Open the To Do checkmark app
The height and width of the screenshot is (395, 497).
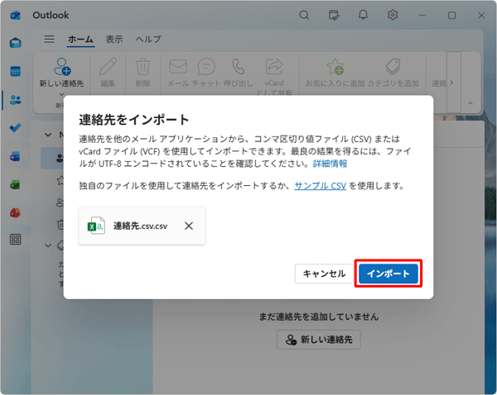coord(15,128)
